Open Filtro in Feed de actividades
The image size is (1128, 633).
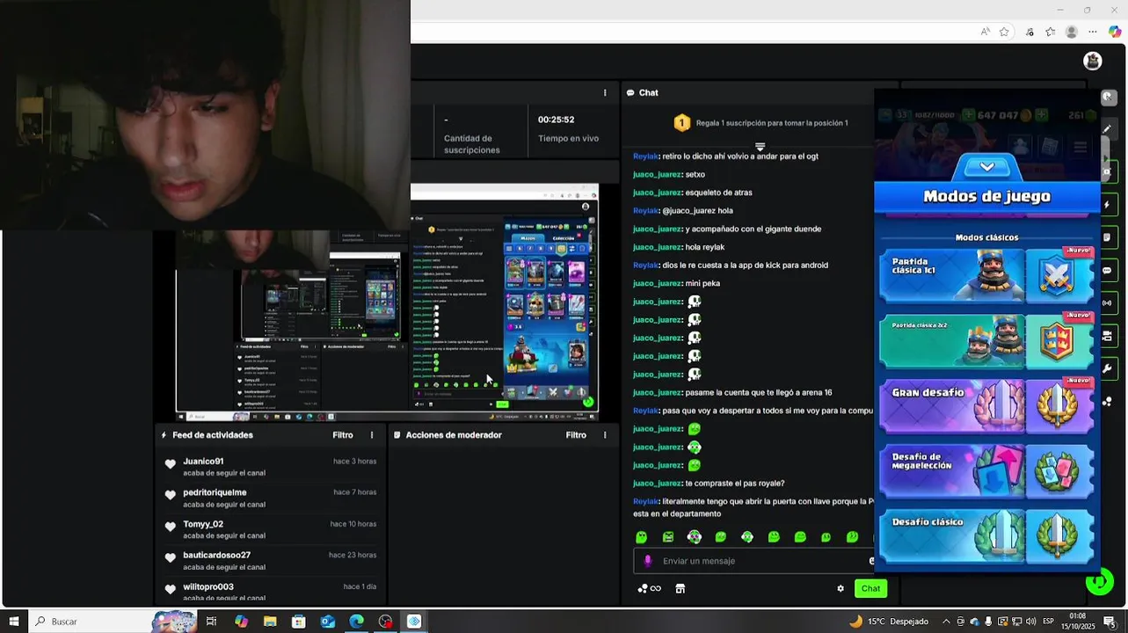(343, 435)
